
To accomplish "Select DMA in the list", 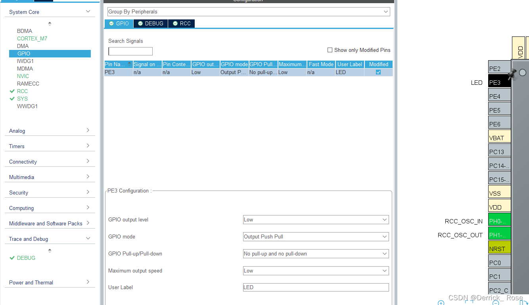I will 23,46.
